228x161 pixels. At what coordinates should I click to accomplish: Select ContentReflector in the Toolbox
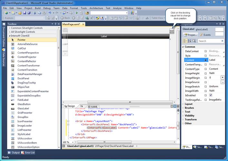32,61
